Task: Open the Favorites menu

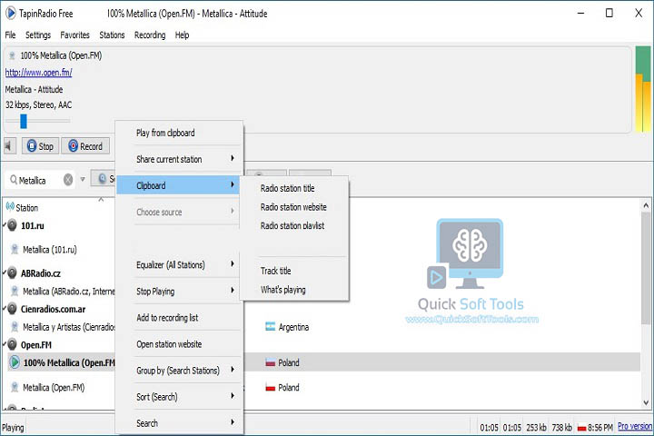Action: click(75, 35)
